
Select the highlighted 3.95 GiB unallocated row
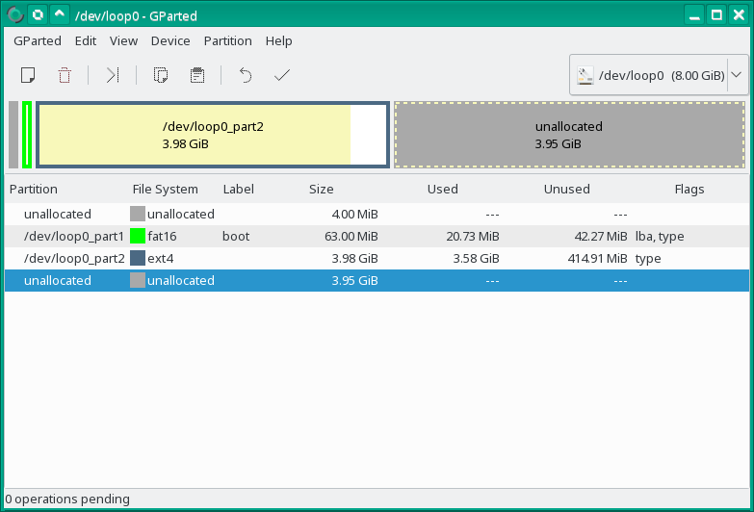click(377, 280)
